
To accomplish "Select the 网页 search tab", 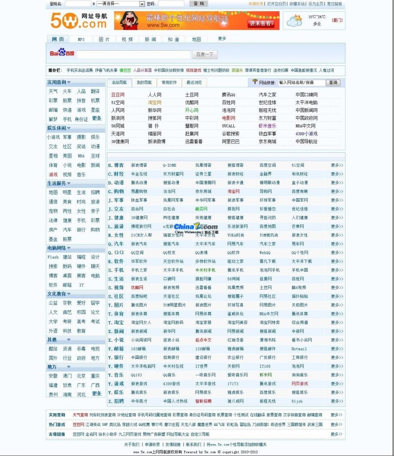I will tap(58, 39).
